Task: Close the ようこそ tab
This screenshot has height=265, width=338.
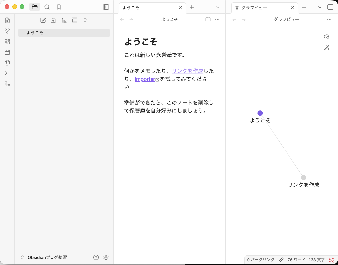Action: pos(180,8)
